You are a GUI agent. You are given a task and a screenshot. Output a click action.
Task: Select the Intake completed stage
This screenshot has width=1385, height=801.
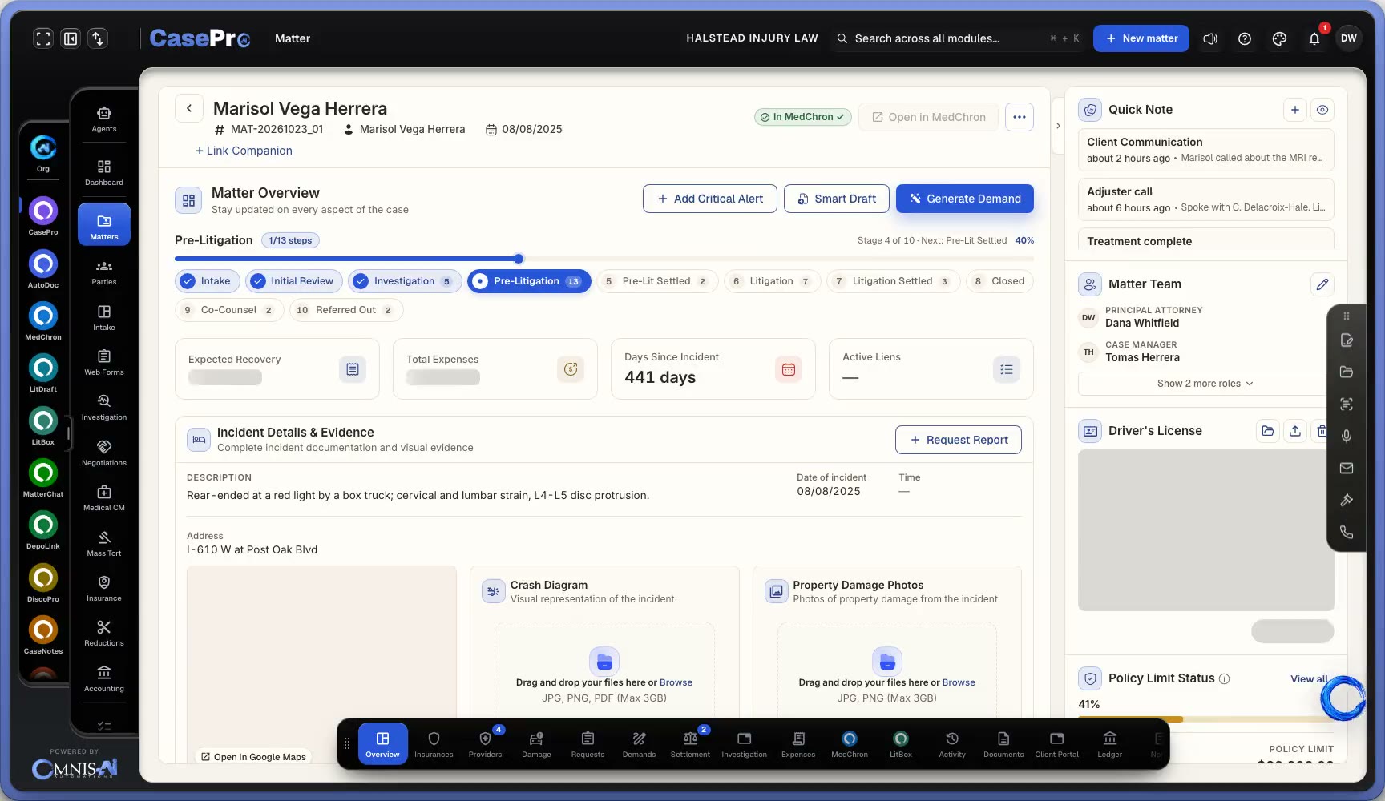(207, 281)
